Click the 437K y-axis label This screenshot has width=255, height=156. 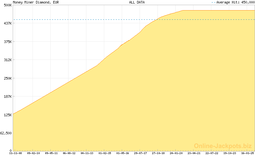coord(7,23)
